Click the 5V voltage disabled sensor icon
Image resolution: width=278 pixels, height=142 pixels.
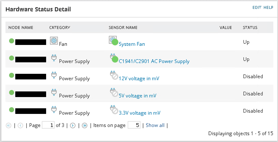(x=113, y=93)
